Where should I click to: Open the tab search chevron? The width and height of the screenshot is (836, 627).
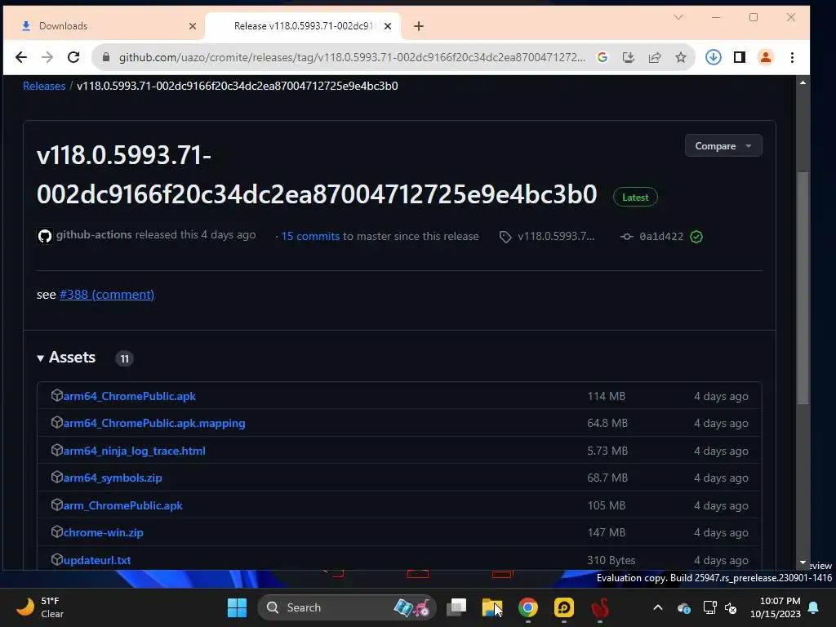tap(678, 18)
